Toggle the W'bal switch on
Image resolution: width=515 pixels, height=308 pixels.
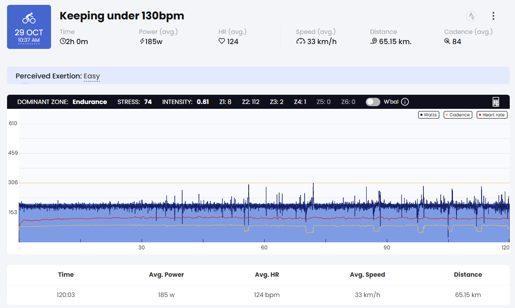click(x=373, y=102)
